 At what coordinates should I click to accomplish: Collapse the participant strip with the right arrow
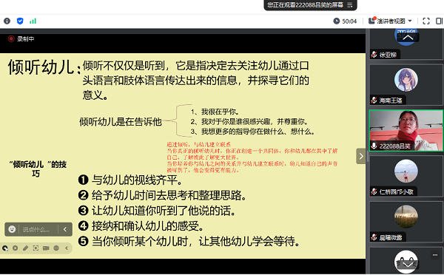coord(361,156)
